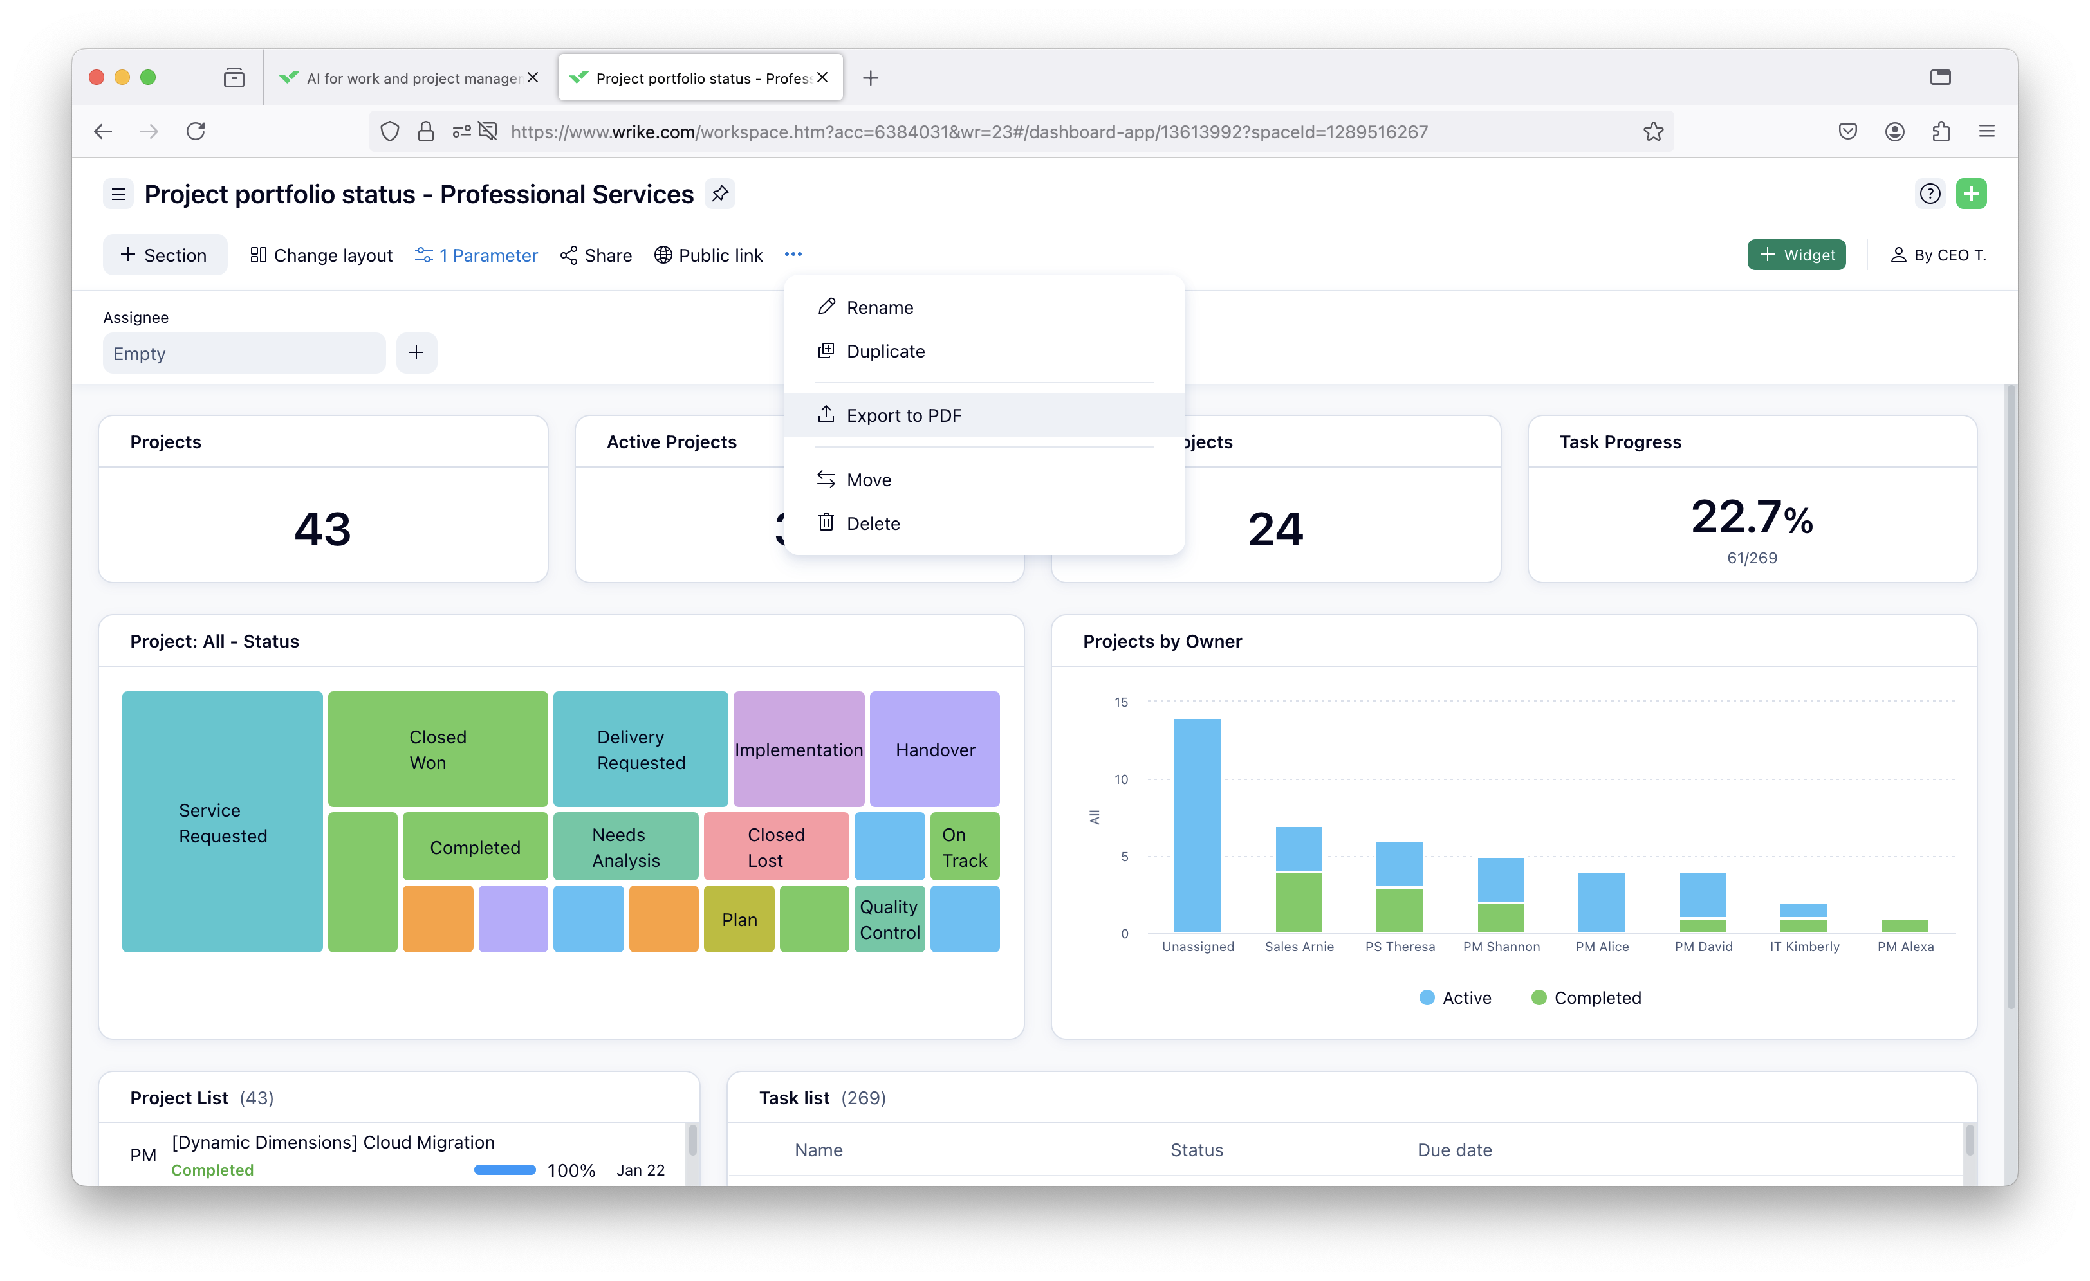
Task: Click the green Widget button
Action: tap(1796, 255)
